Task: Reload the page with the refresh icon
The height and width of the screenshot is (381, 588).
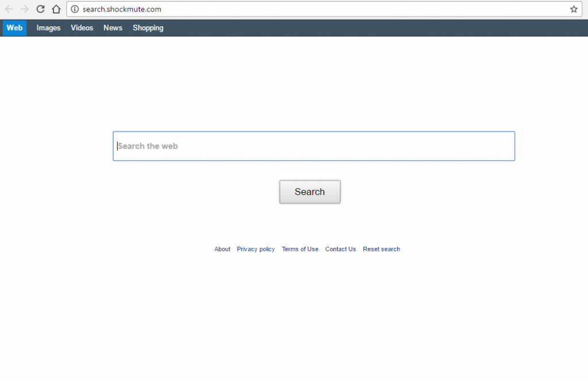Action: (41, 9)
